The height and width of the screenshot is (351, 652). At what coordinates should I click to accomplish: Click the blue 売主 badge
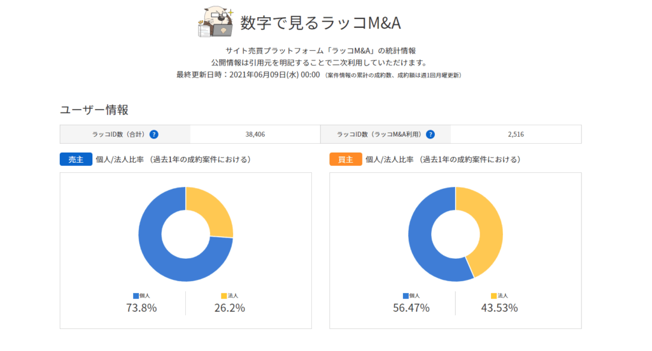[x=76, y=159]
